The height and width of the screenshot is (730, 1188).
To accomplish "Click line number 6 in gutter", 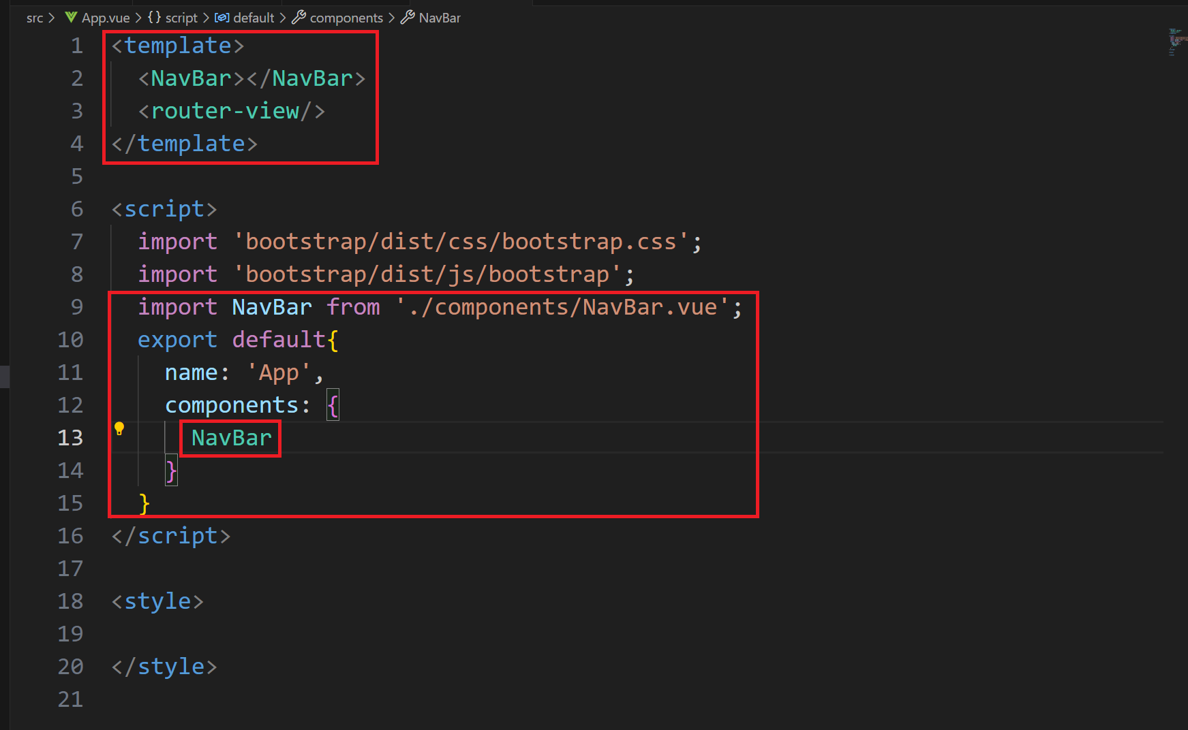I will coord(77,209).
